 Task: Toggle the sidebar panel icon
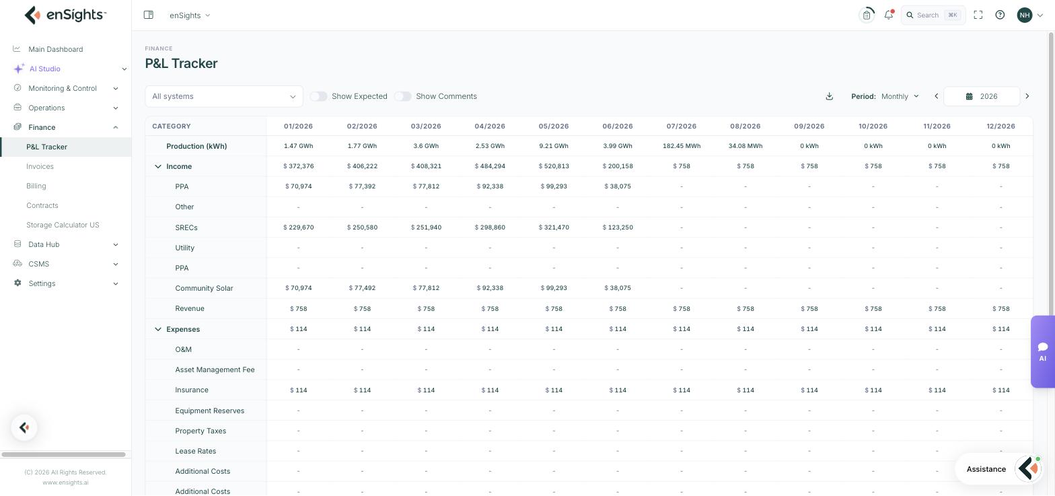[149, 15]
